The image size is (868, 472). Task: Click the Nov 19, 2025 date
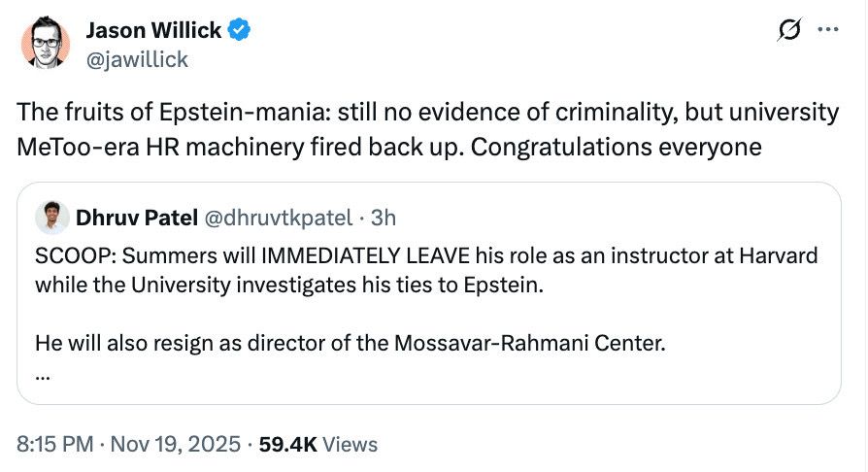pos(175,444)
